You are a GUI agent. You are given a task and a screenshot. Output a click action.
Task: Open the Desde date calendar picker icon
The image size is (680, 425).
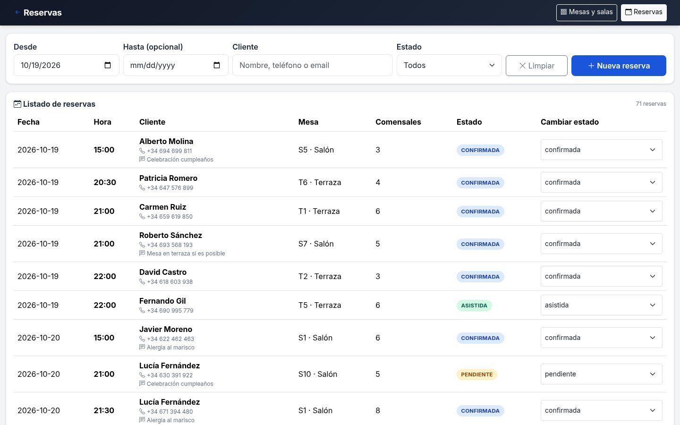pos(108,65)
